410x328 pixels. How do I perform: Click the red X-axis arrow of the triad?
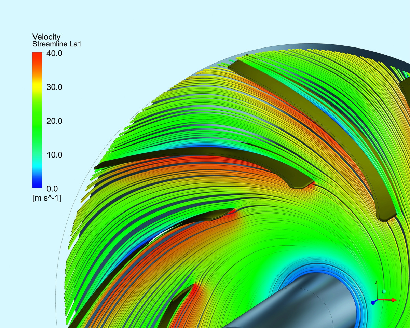tap(389, 300)
